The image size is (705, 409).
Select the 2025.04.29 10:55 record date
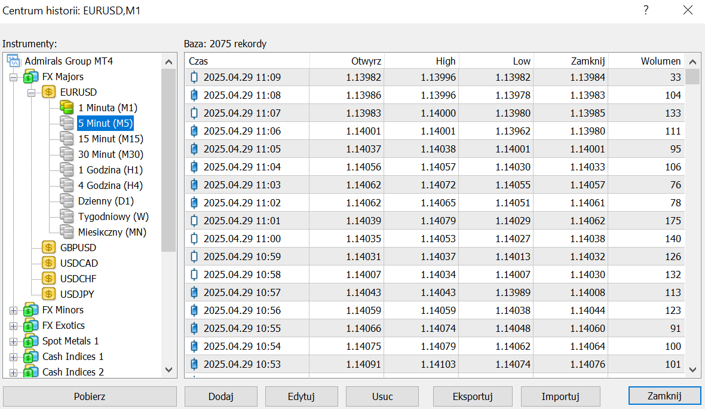[x=242, y=328]
